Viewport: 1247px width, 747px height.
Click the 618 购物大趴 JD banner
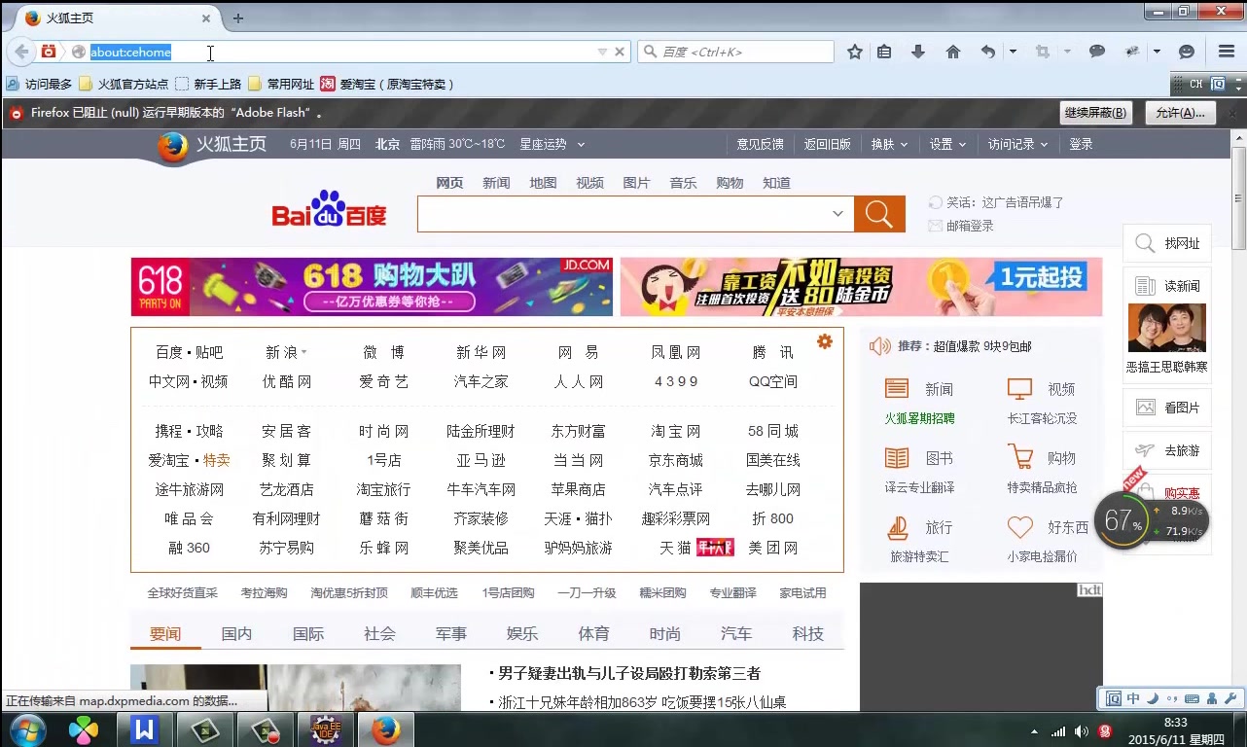[372, 287]
